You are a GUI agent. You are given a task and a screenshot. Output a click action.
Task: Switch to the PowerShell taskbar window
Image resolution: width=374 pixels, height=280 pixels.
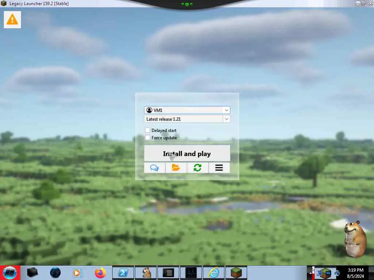coord(123,273)
